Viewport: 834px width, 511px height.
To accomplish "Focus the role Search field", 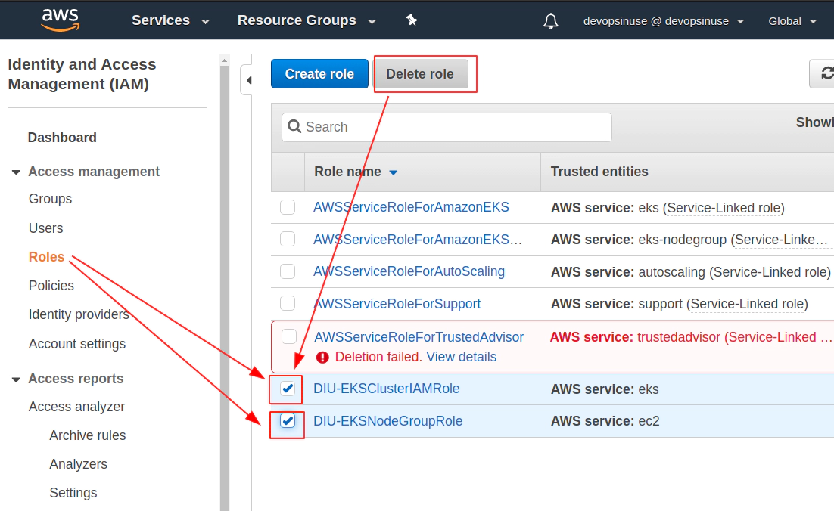I will pyautogui.click(x=447, y=127).
